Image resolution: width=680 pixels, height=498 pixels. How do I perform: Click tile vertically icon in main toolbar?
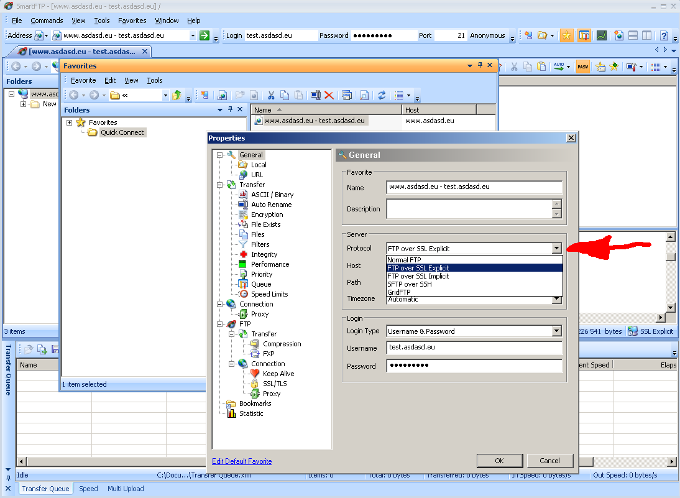click(646, 35)
